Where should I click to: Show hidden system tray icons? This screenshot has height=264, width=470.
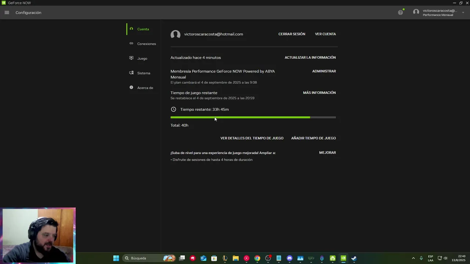pos(413,258)
